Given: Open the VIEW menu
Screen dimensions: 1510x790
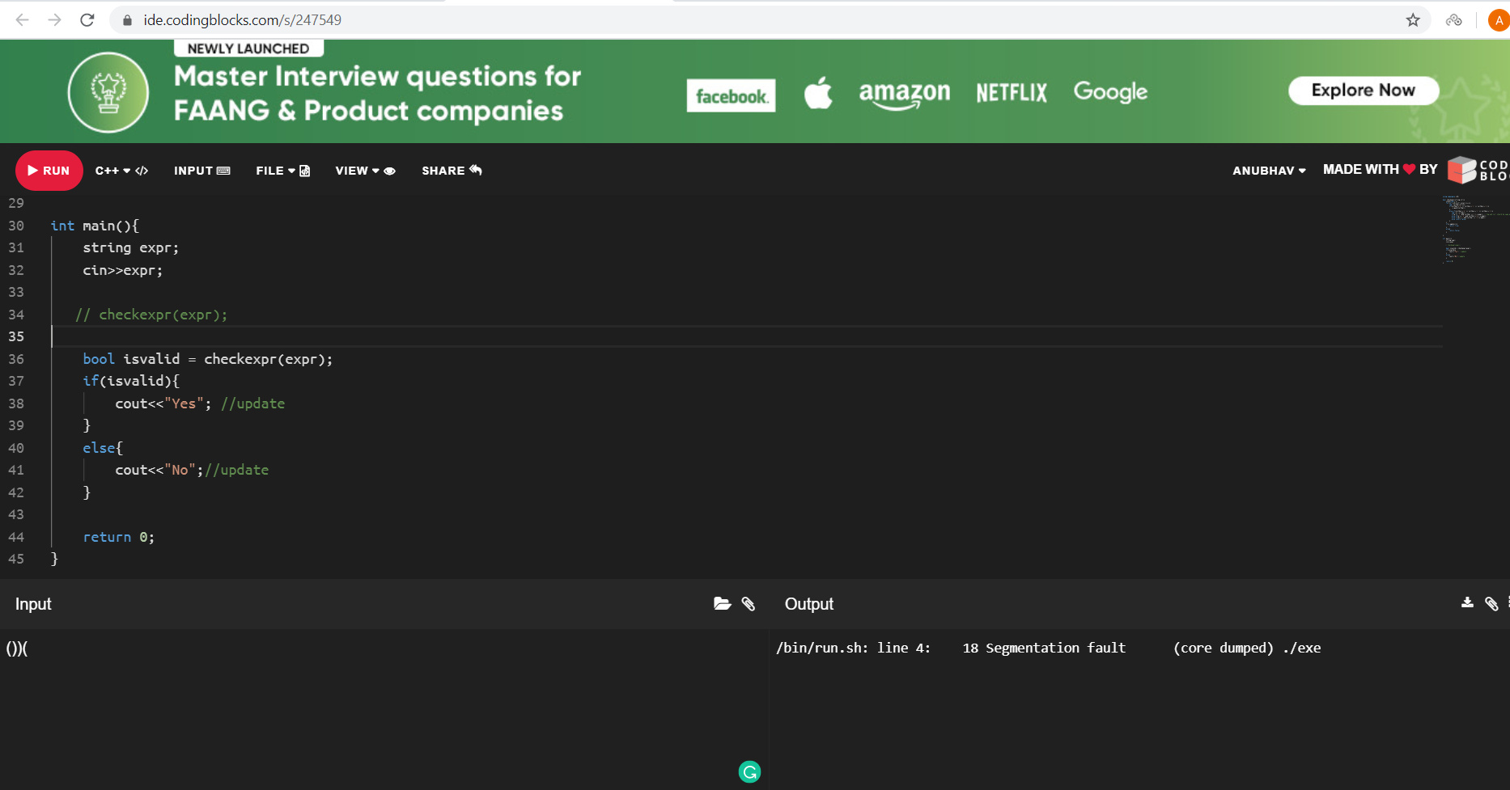Looking at the screenshot, I should pos(366,171).
